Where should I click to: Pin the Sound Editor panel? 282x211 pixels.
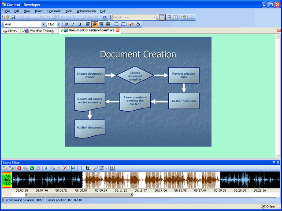click(x=274, y=163)
